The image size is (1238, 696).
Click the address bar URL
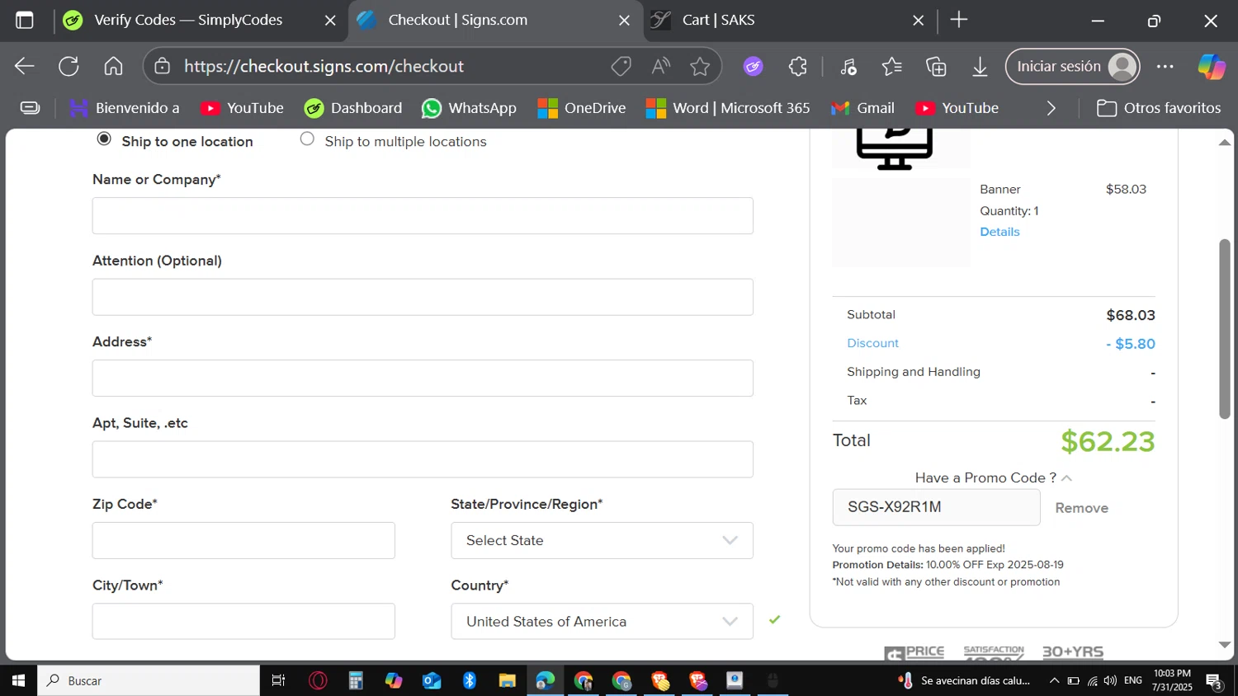324,67
